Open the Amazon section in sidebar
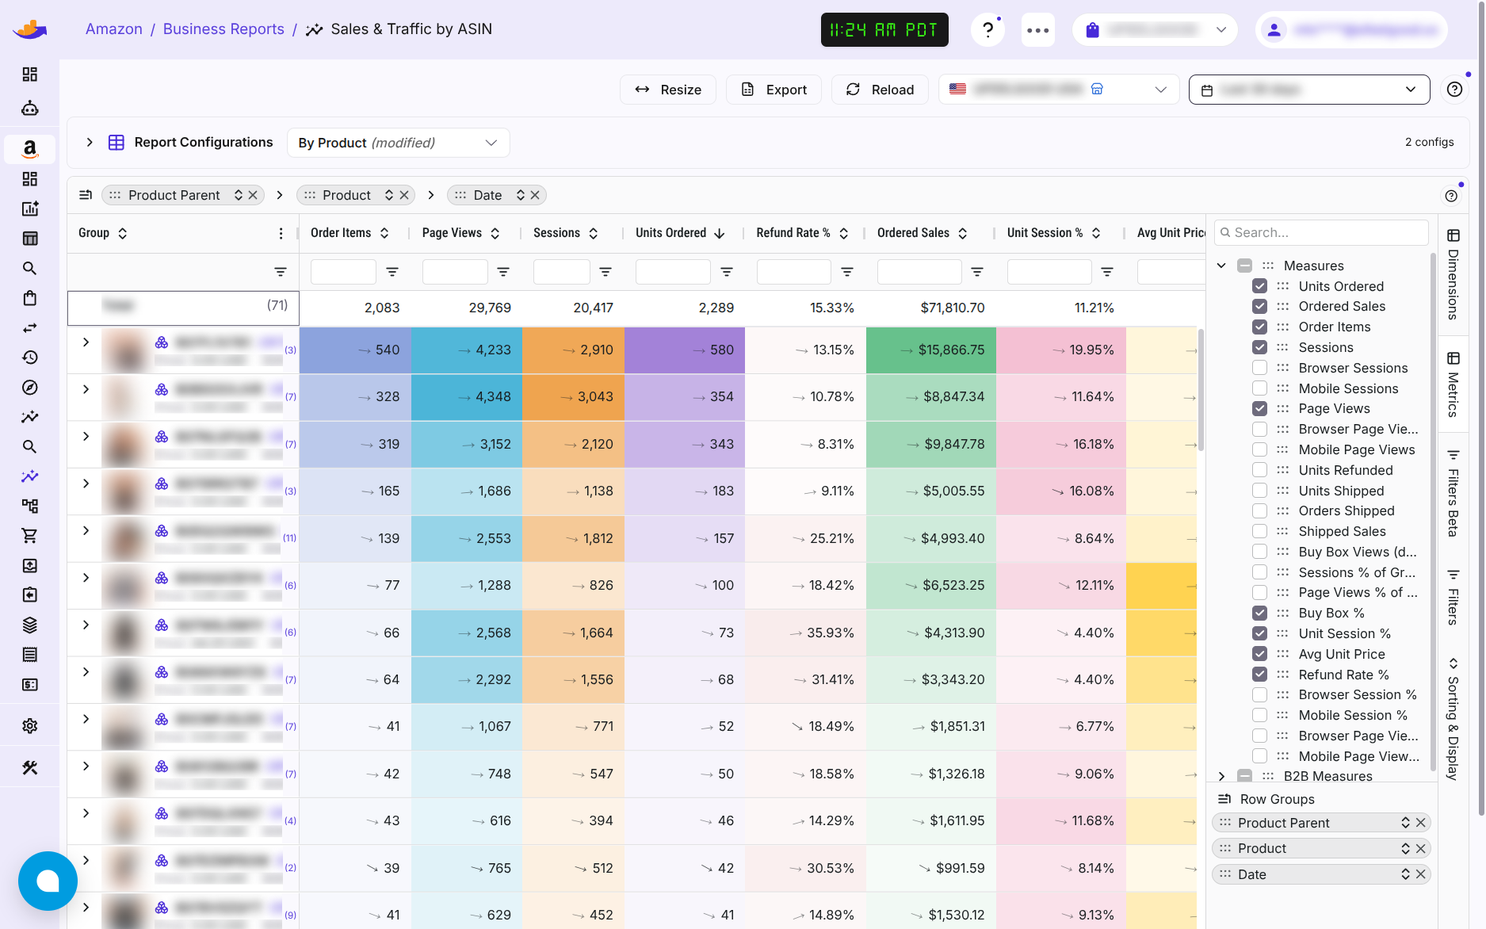 29,148
